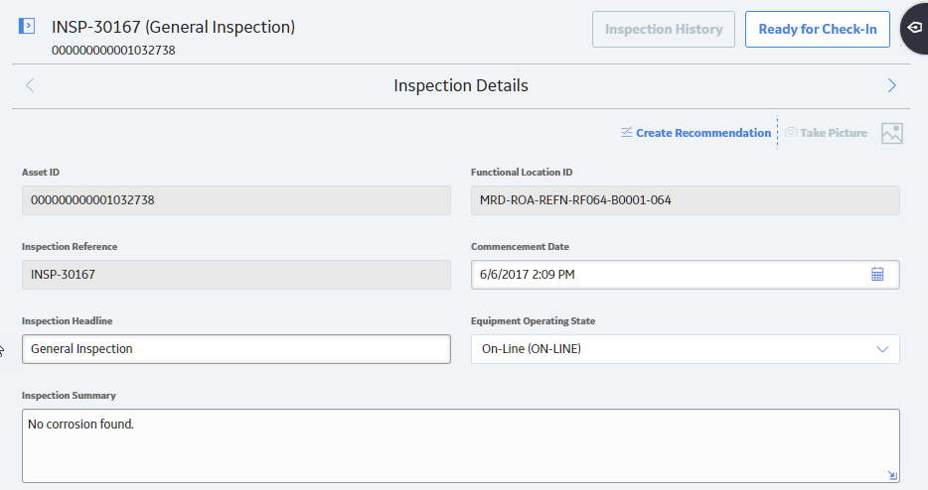Viewport: 928px width, 490px height.
Task: Click the dark circular icon beside Ready for Check-In
Action: (x=914, y=28)
